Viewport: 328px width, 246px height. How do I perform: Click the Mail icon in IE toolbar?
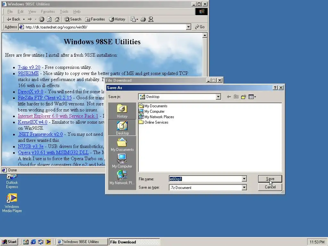coord(133,19)
